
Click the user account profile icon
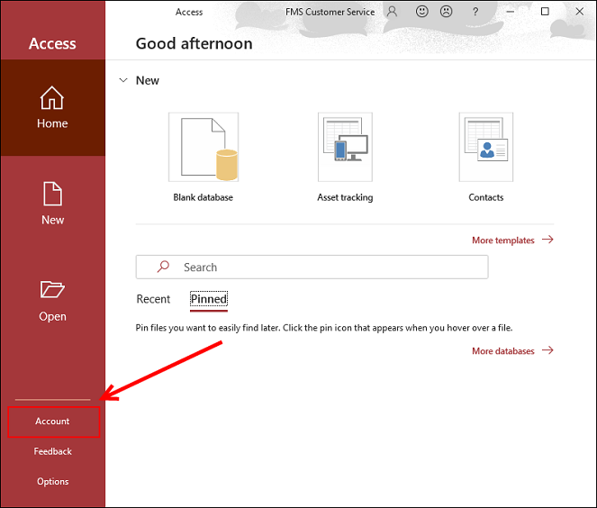pyautogui.click(x=392, y=12)
